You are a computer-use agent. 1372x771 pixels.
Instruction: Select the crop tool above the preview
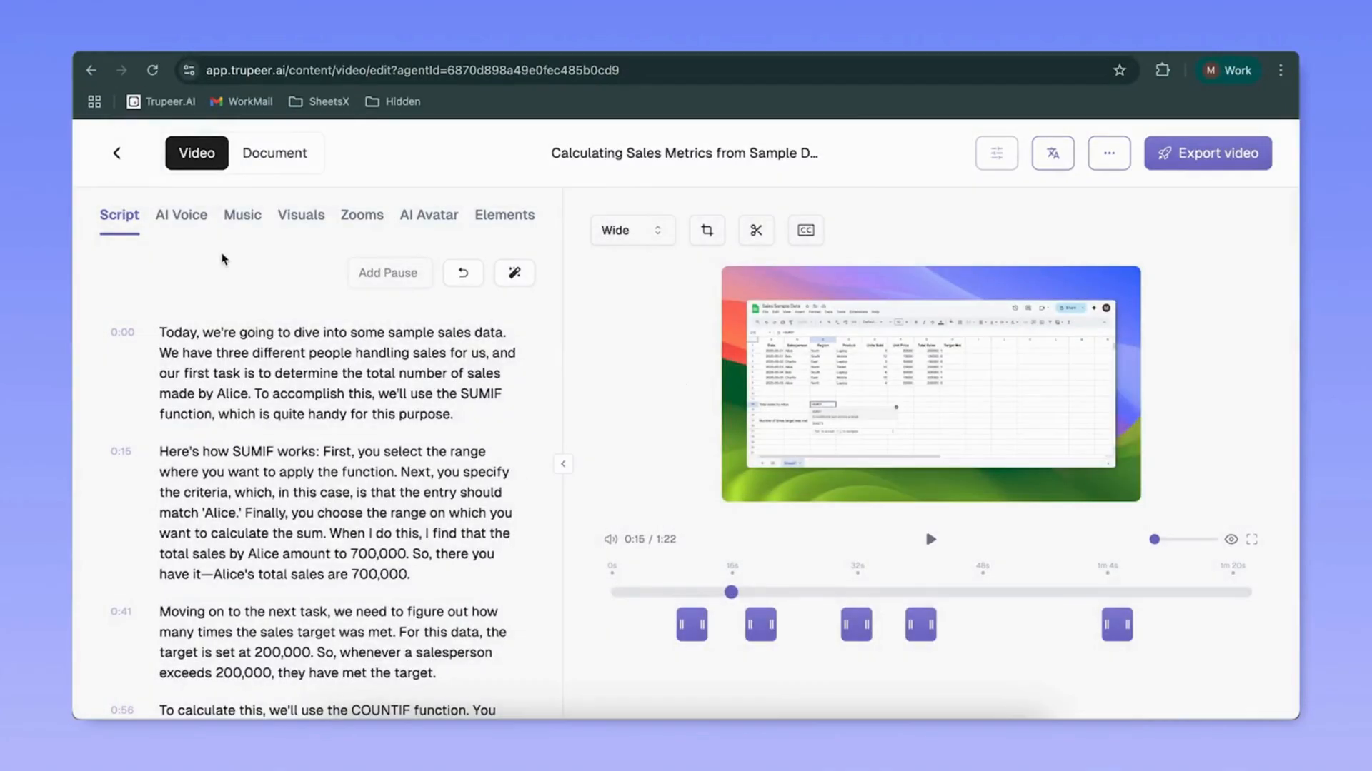pyautogui.click(x=707, y=230)
